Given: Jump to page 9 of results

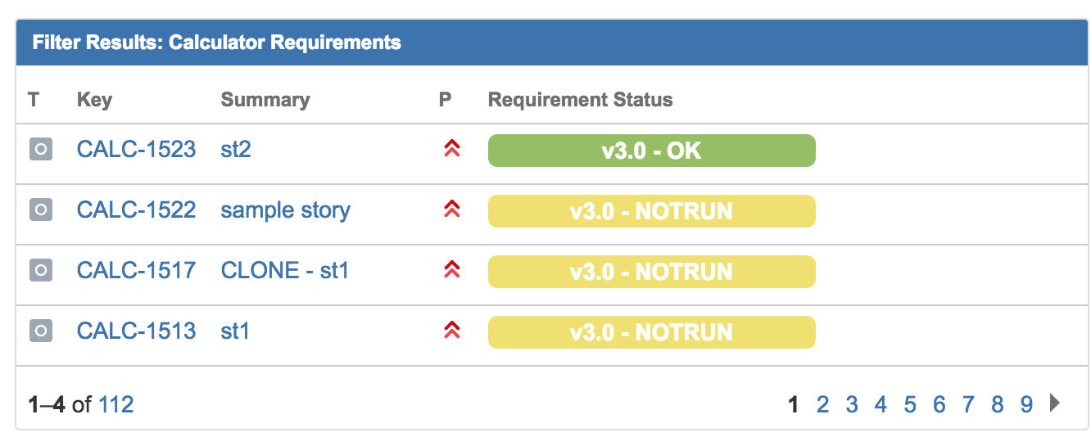Looking at the screenshot, I should pos(1026,403).
